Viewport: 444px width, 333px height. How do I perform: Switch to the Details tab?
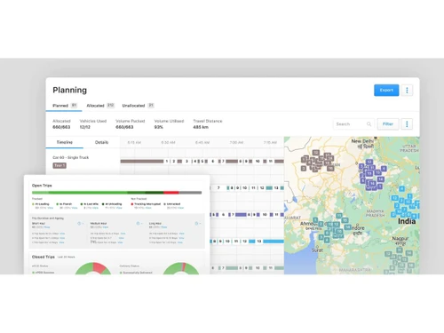(101, 142)
